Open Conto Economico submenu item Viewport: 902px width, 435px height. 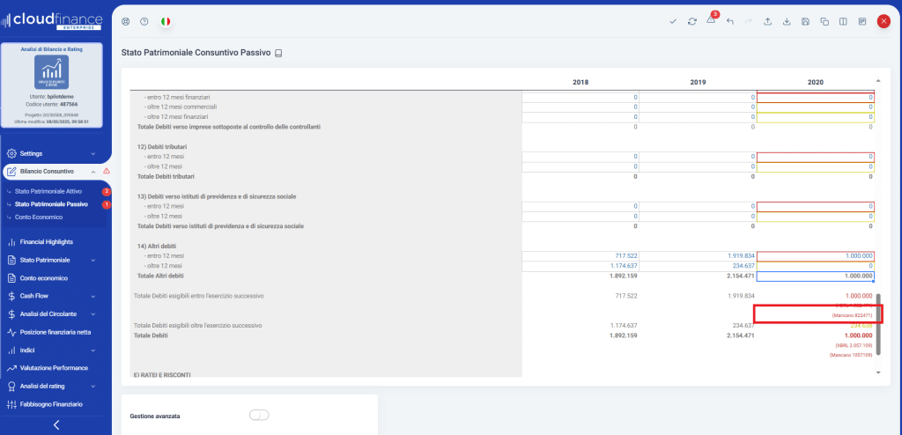[39, 217]
